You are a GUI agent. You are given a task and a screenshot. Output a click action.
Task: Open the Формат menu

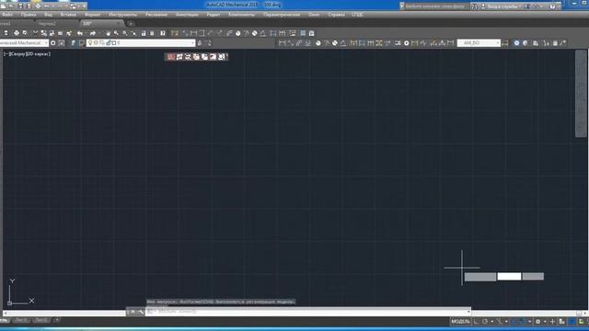(92, 15)
